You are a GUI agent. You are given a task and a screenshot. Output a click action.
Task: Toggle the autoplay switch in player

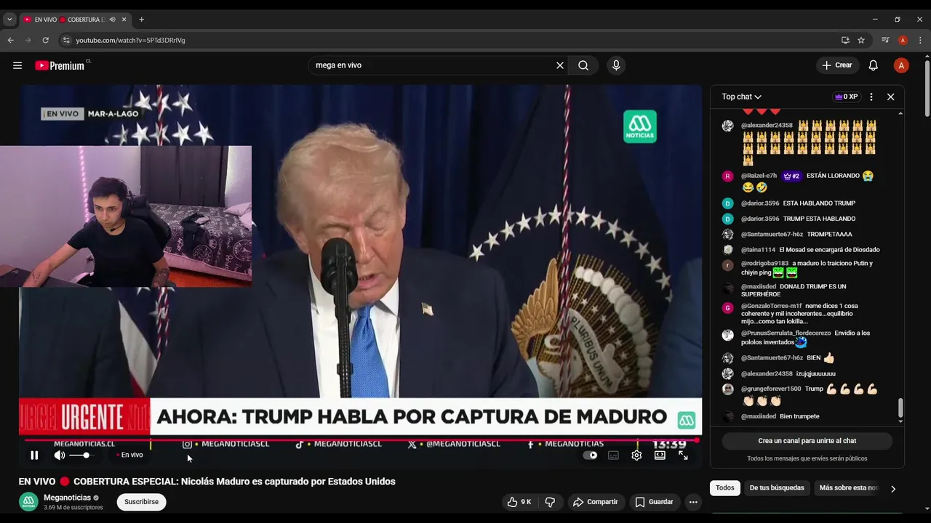coord(591,455)
